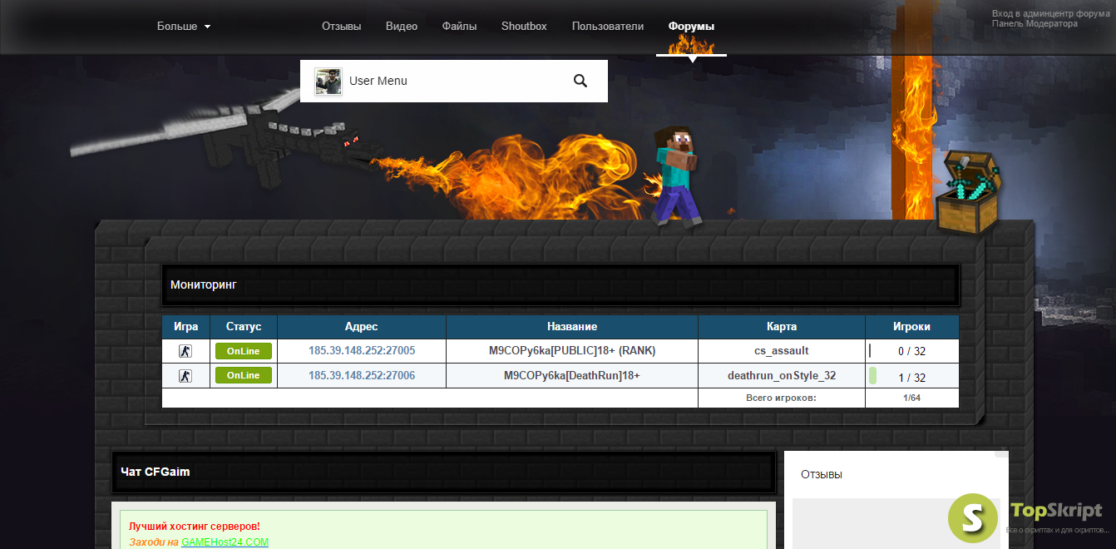
Task: Click the OnLine status button for 185.39.148.252:27005
Action: [244, 351]
